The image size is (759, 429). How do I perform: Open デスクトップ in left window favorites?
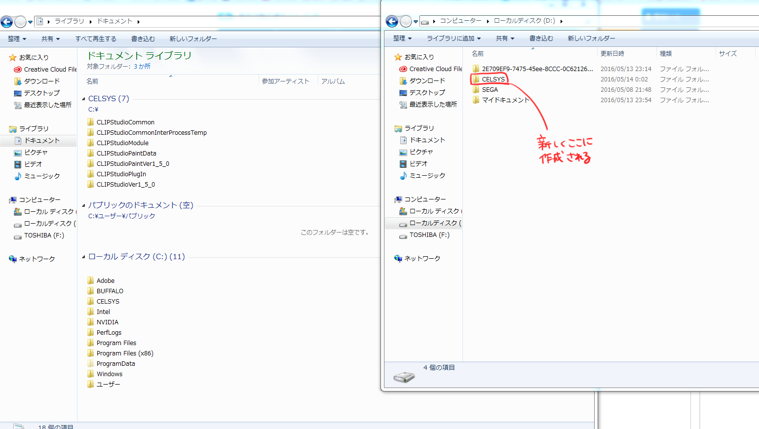click(x=37, y=93)
